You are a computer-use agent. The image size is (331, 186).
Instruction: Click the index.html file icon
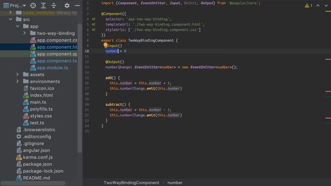[x=26, y=95]
